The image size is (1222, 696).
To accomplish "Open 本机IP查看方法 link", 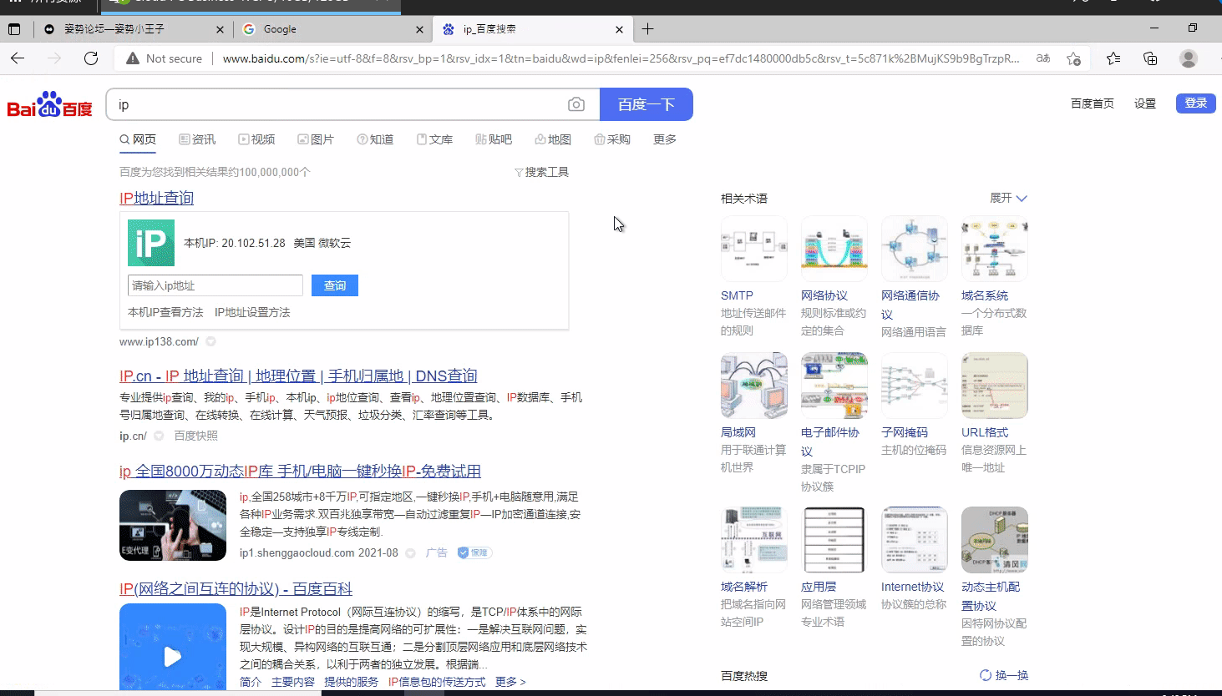I will [165, 312].
